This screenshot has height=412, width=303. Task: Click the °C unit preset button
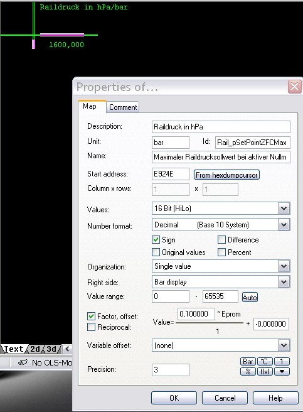(265, 362)
